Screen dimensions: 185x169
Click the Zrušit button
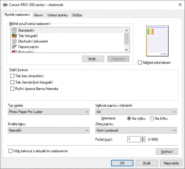147,163
